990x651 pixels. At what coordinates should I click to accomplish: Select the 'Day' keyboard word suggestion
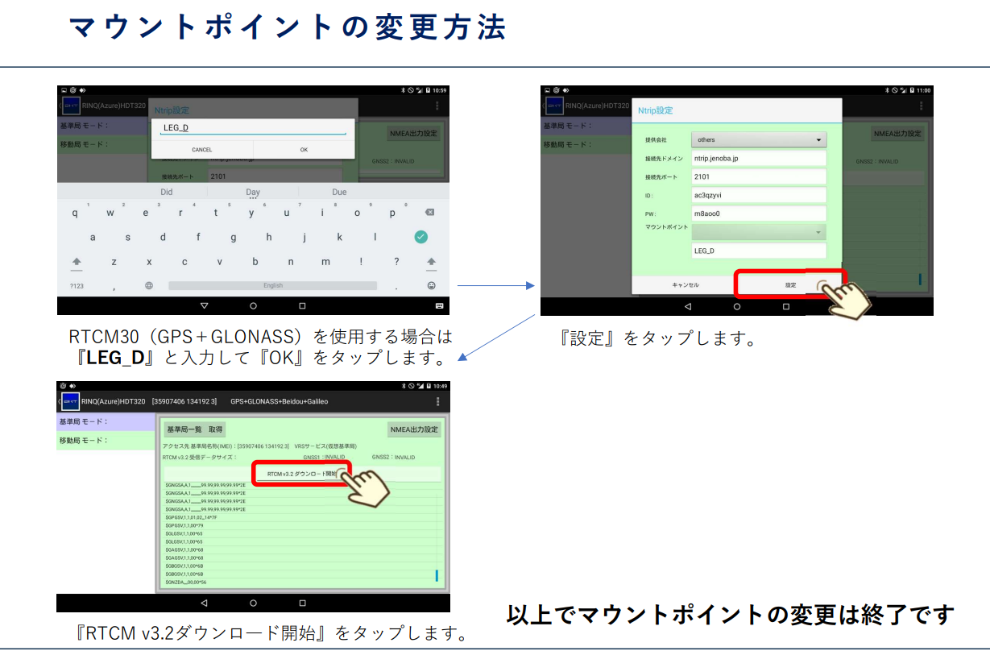point(253,193)
